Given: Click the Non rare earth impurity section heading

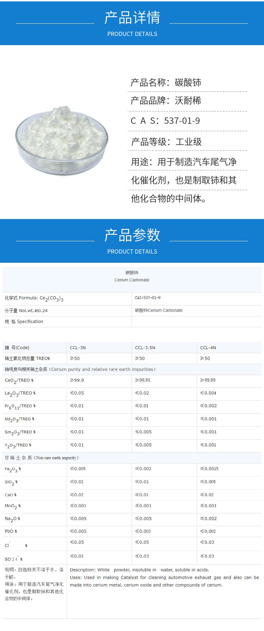Looking at the screenshot, I should (x=42, y=458).
